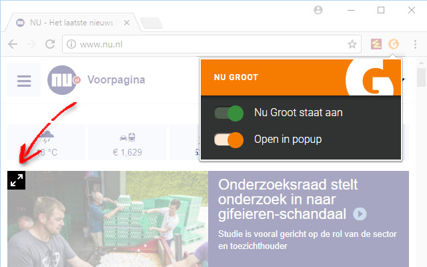427x267 pixels.
Task: Click the red extension icon beside the bookmark star
Action: coord(376,44)
